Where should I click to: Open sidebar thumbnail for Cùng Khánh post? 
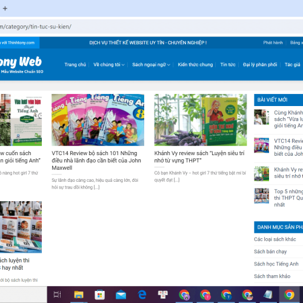click(x=262, y=117)
